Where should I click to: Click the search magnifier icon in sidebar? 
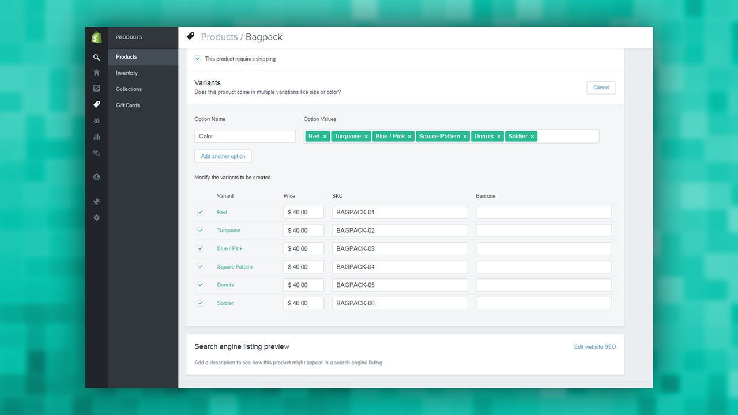[96, 57]
